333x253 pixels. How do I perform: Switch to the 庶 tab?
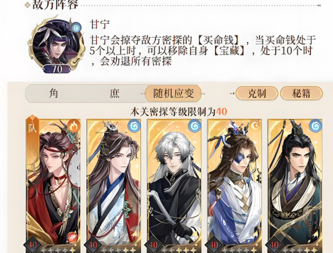click(x=115, y=94)
